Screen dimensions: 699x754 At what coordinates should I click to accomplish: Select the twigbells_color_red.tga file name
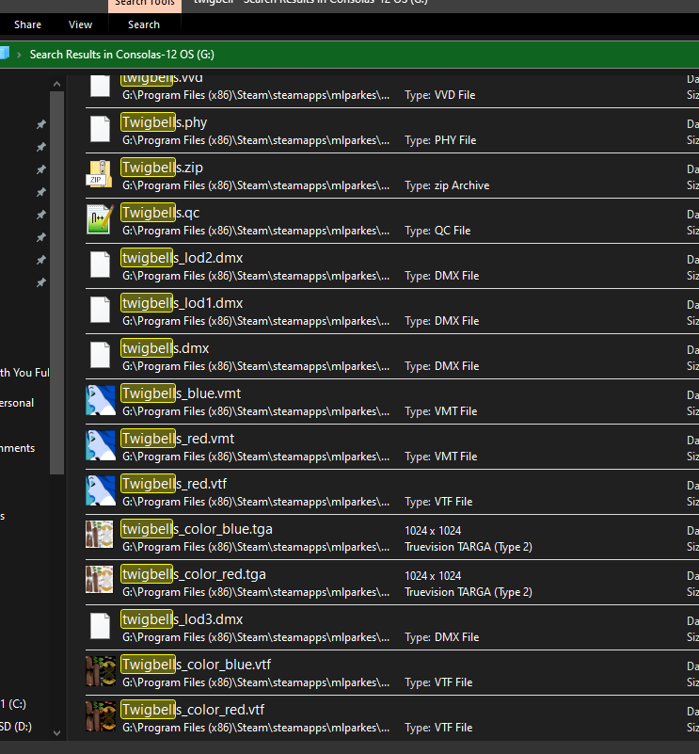(193, 574)
